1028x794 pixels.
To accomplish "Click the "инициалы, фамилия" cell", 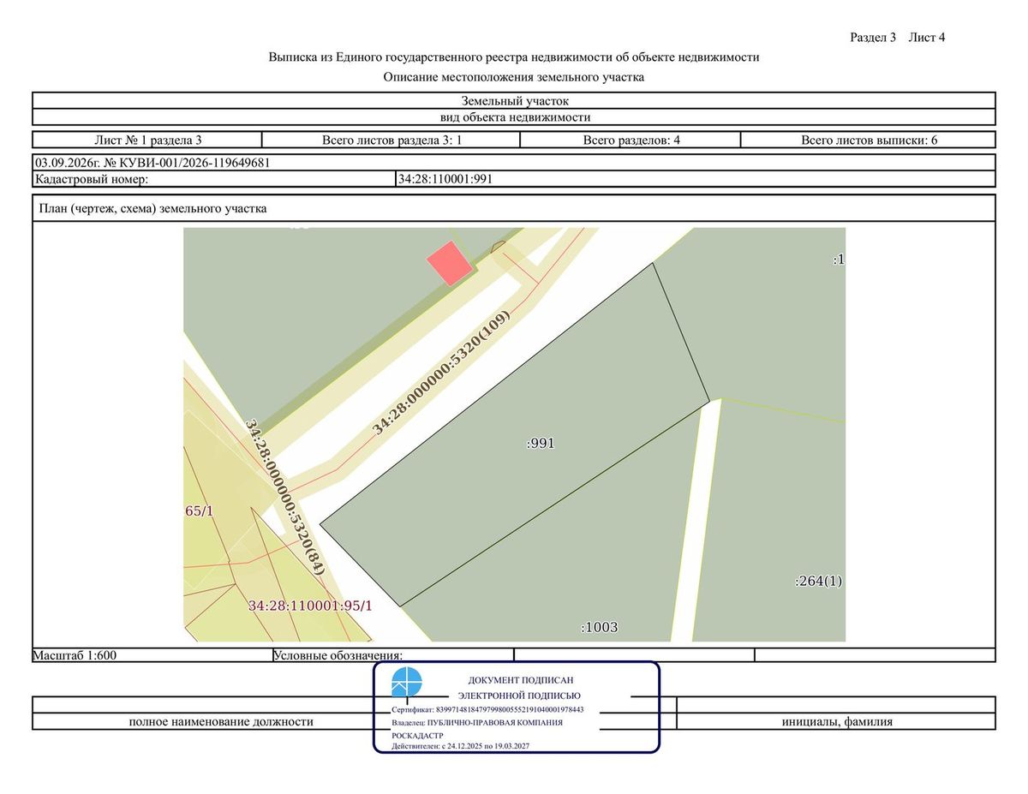I will [836, 721].
